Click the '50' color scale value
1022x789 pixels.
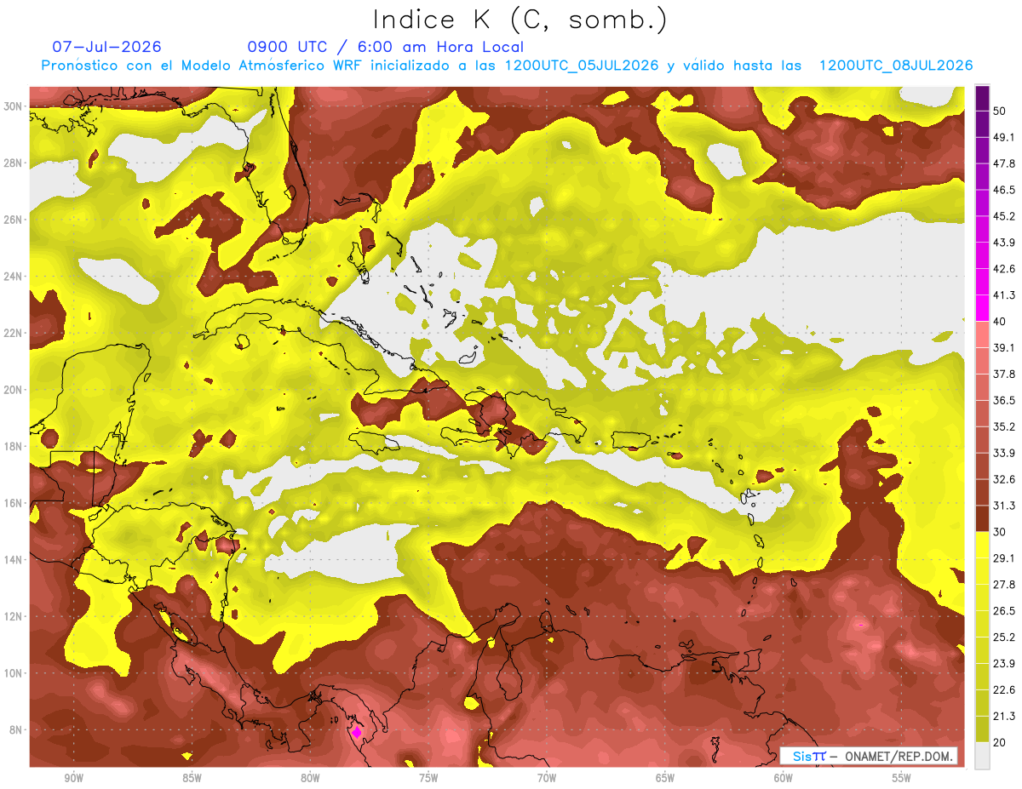click(999, 111)
